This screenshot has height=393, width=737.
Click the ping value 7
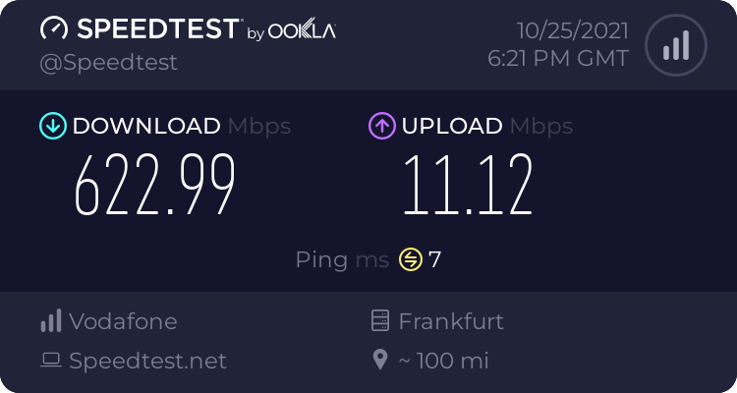coord(434,260)
